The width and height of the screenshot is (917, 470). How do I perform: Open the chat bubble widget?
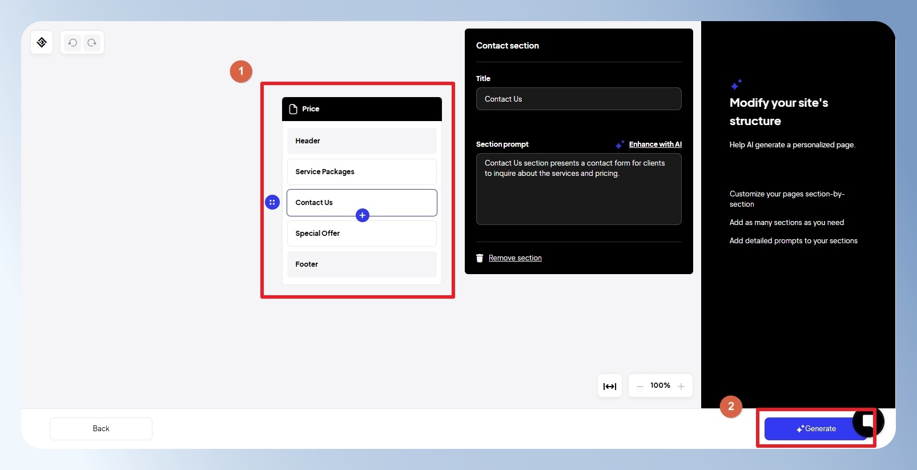tap(868, 421)
